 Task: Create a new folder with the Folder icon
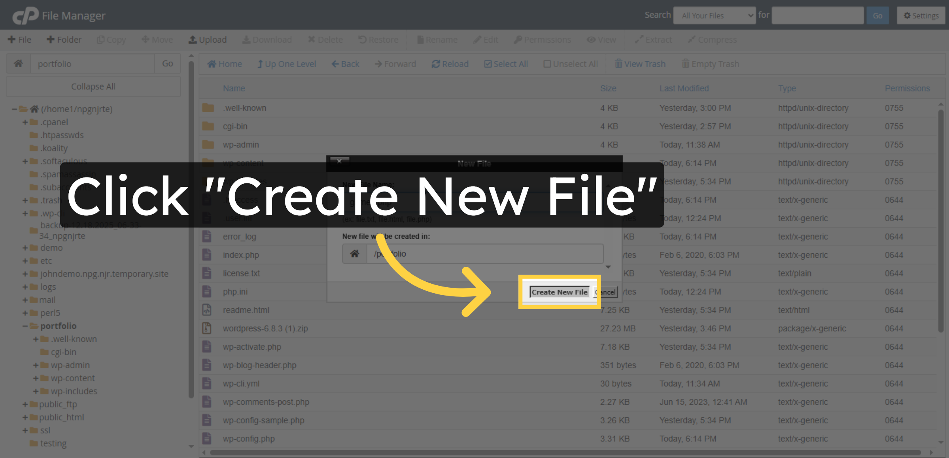(x=64, y=40)
